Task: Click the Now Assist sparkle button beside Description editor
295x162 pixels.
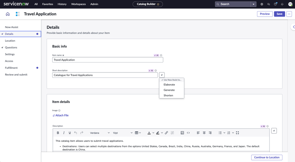Action: [x=274, y=131]
